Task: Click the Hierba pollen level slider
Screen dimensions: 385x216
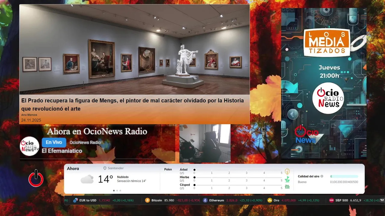Action: (238, 177)
